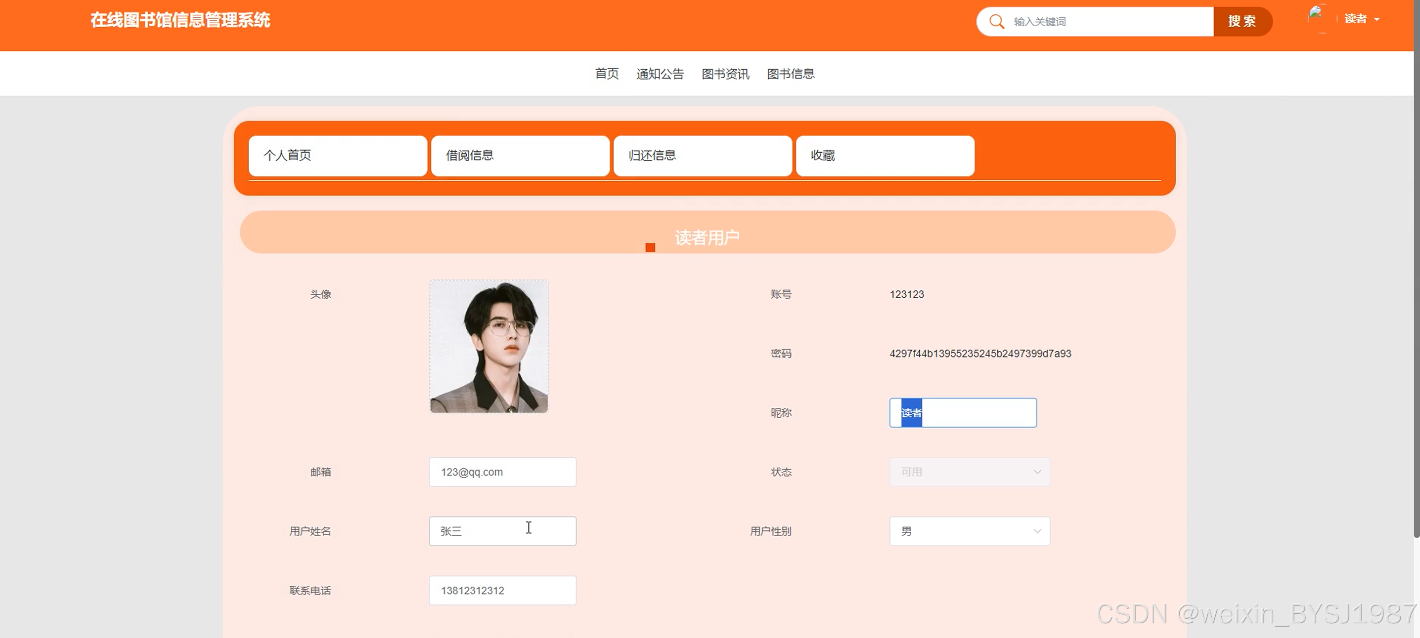The width and height of the screenshot is (1420, 638).
Task: Click the 用户性别 field label
Action: (771, 531)
